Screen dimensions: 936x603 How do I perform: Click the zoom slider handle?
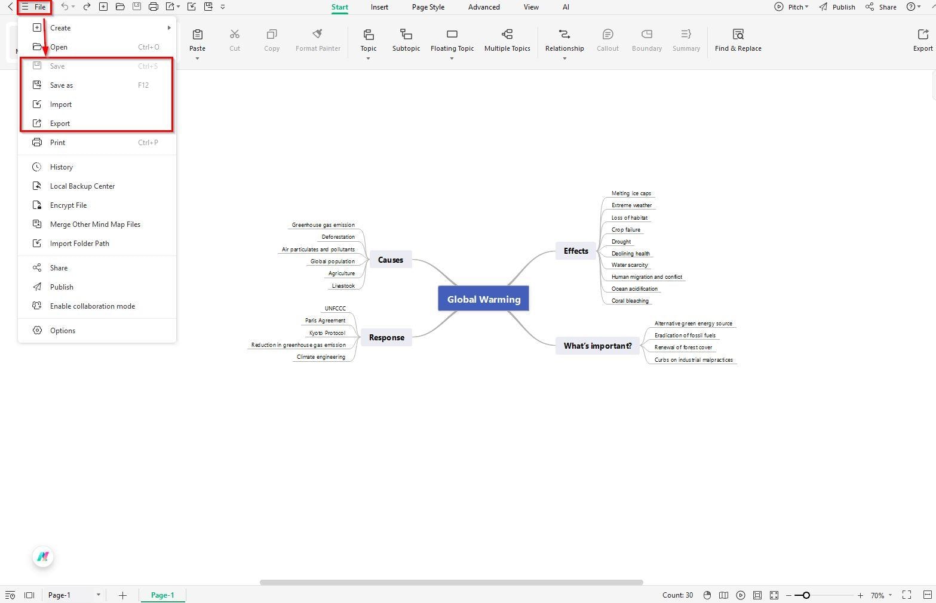(x=805, y=595)
